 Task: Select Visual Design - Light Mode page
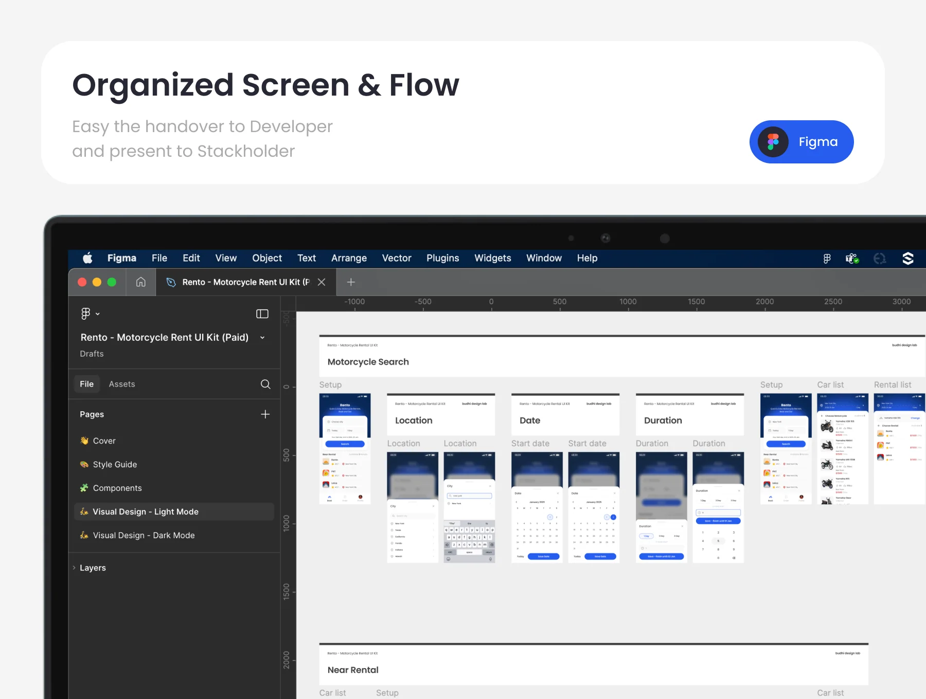pos(174,512)
